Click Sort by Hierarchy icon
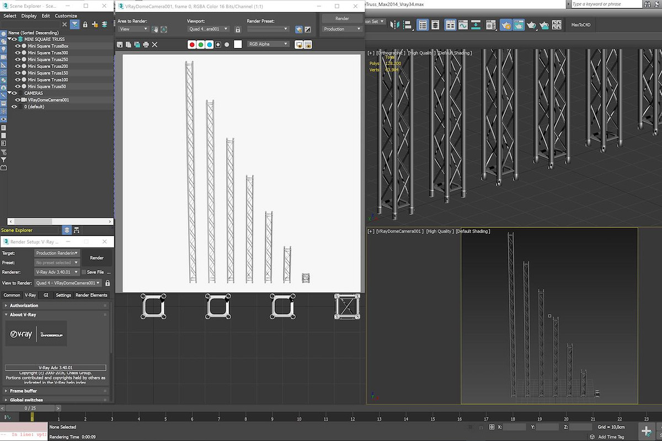662x441 pixels. pyautogui.click(x=76, y=230)
